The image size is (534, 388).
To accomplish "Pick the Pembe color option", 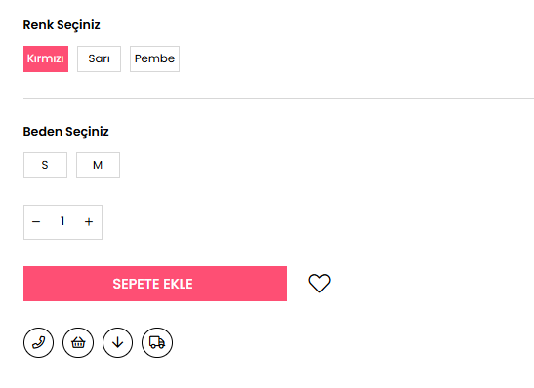I will pyautogui.click(x=154, y=58).
